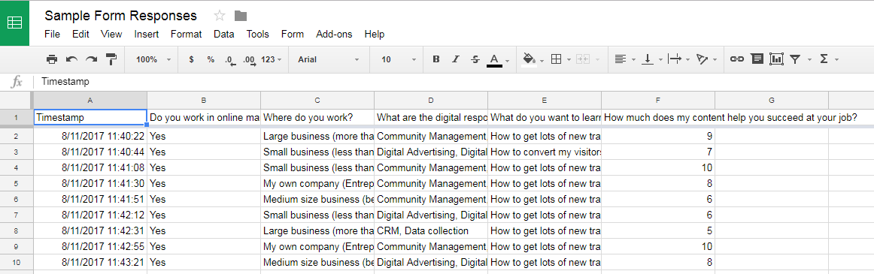Open the Form menu

pyautogui.click(x=293, y=35)
